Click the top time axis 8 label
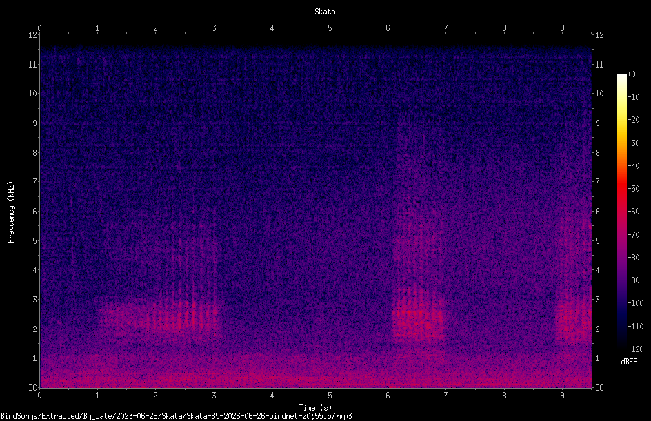This screenshot has width=651, height=421. pyautogui.click(x=504, y=28)
